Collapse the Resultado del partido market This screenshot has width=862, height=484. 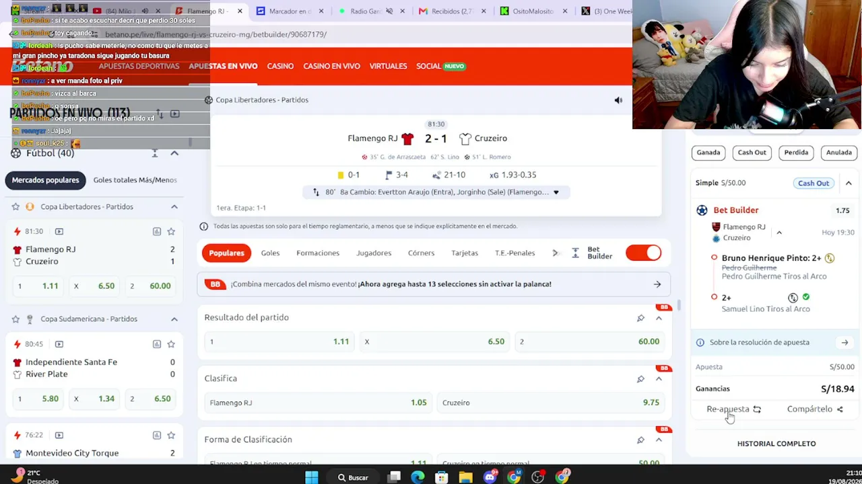click(x=659, y=318)
